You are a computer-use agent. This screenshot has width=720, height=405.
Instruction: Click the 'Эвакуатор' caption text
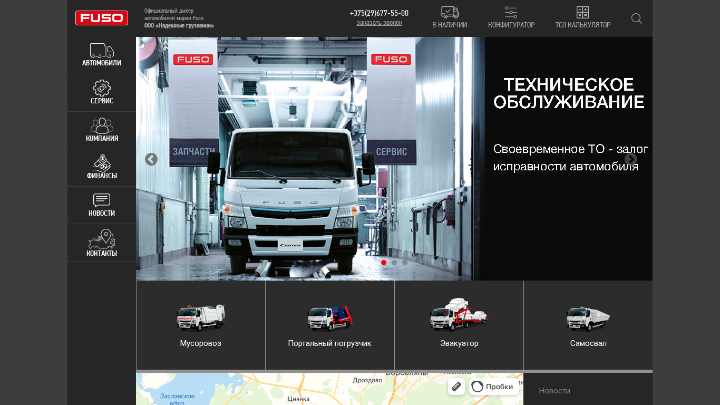(x=460, y=343)
